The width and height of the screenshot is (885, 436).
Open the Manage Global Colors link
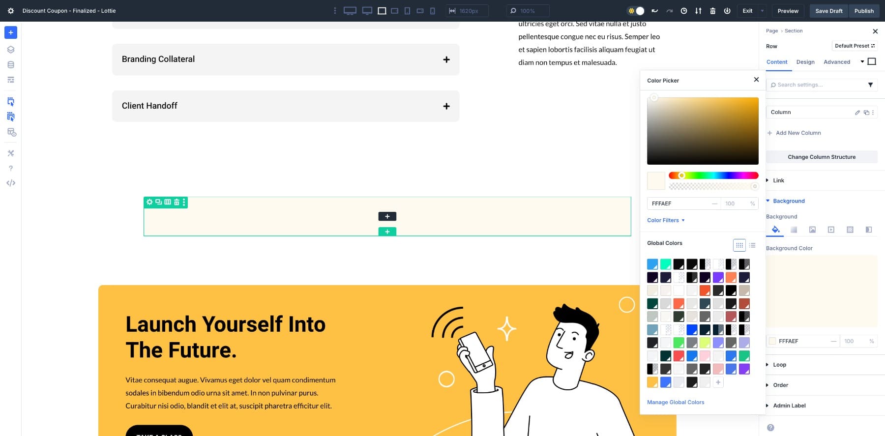point(676,402)
